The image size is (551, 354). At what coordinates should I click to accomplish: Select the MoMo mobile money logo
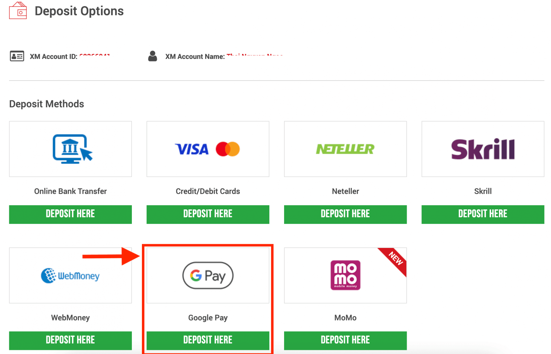(x=345, y=275)
